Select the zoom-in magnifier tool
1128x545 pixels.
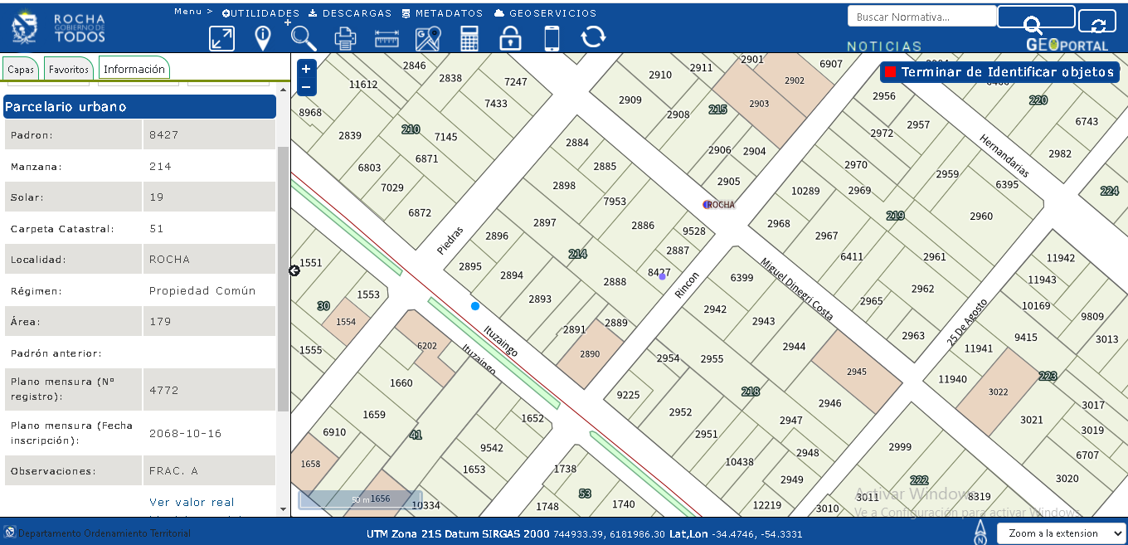click(303, 37)
